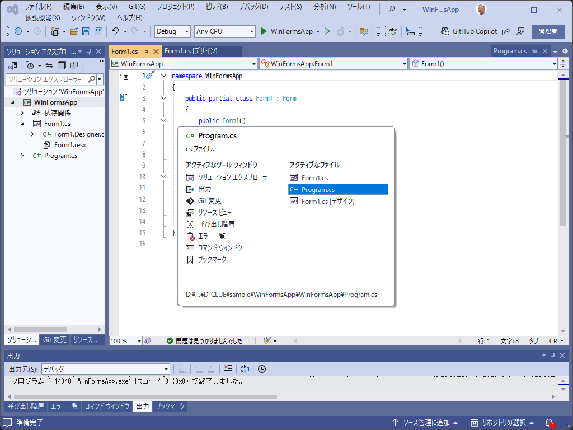
Task: Open the Debug configuration dropdown
Action: (172, 31)
